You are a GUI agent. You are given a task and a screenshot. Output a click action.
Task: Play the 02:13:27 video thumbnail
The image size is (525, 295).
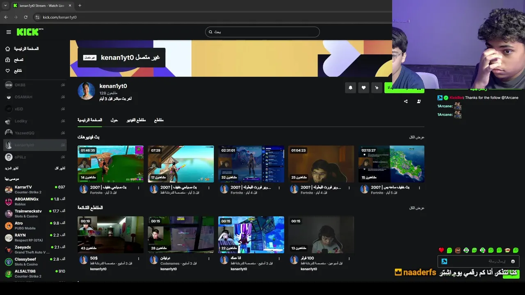click(391, 164)
